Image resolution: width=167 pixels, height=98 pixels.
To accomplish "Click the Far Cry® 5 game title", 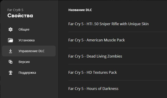I will tap(15, 10).
